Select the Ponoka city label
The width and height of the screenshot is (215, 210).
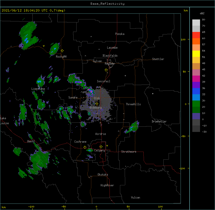coord(120,34)
